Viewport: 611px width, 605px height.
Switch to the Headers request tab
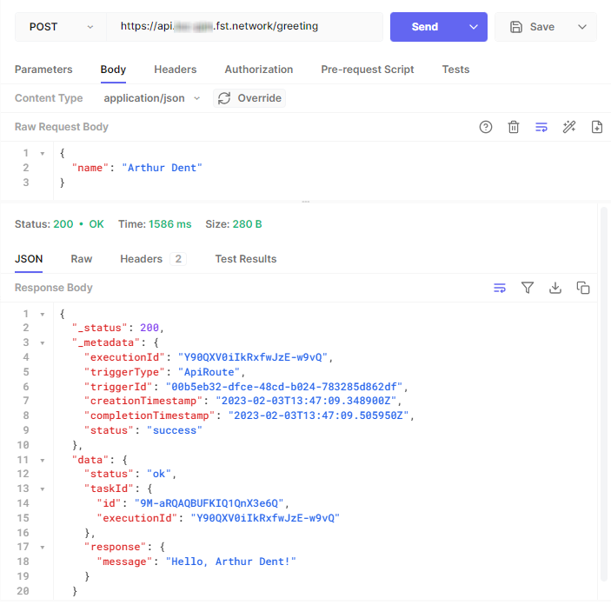click(176, 70)
